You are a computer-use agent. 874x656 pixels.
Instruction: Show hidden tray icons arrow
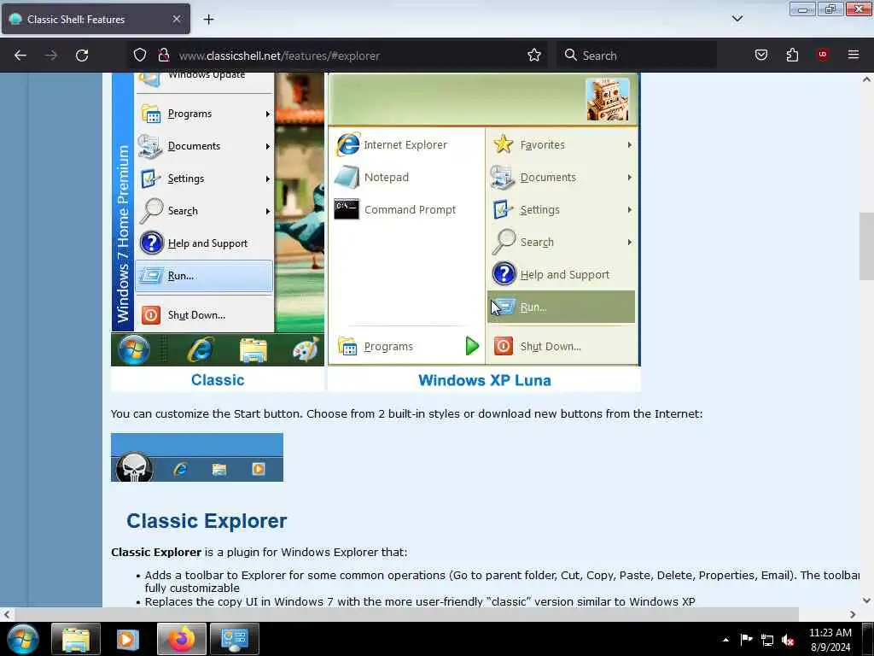(725, 640)
